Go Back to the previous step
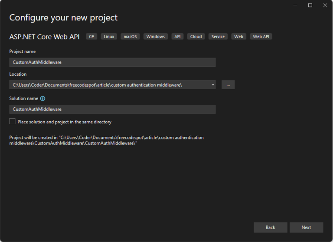Image resolution: width=333 pixels, height=242 pixels. tap(270, 227)
